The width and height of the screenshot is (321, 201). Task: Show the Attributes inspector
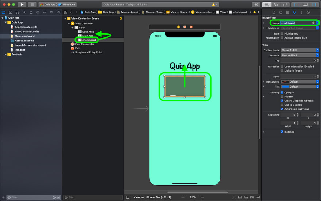294,12
